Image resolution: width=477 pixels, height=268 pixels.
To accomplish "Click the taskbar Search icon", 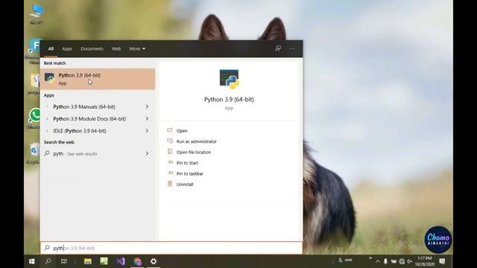I will [48, 261].
